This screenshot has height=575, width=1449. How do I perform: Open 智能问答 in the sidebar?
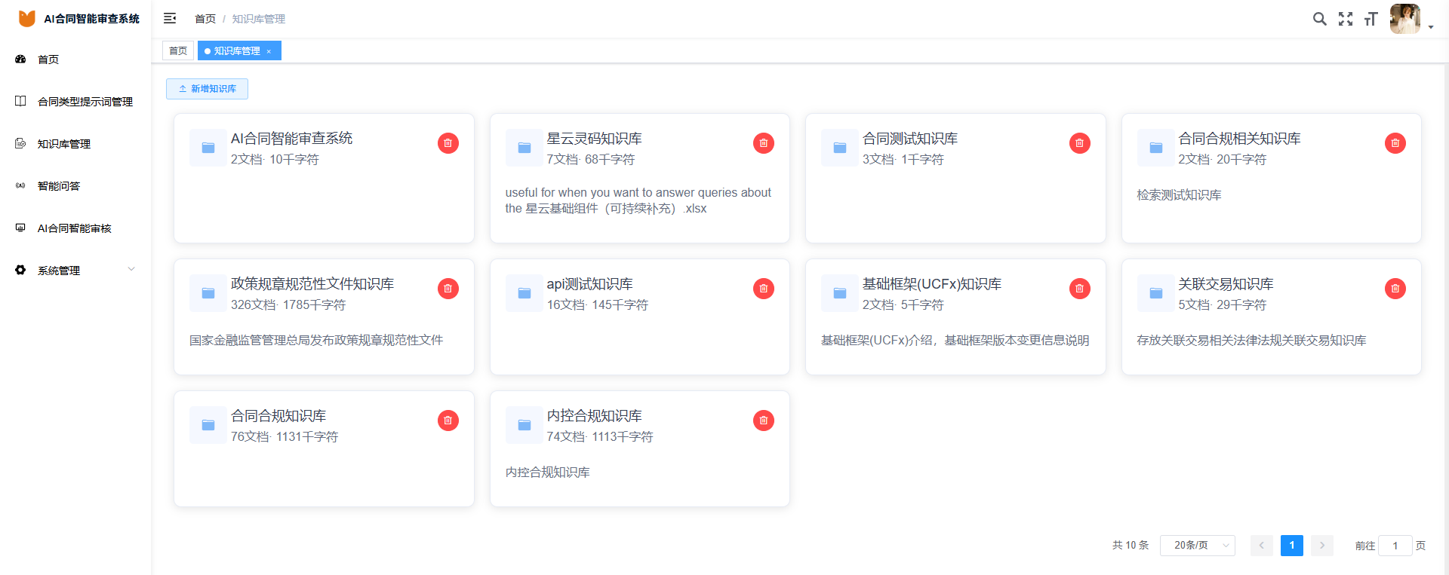coord(75,185)
